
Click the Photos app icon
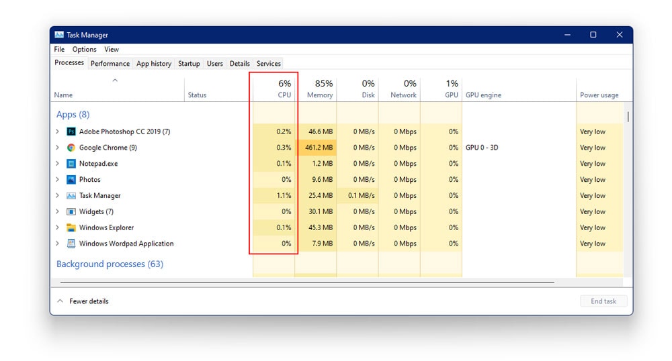[71, 180]
